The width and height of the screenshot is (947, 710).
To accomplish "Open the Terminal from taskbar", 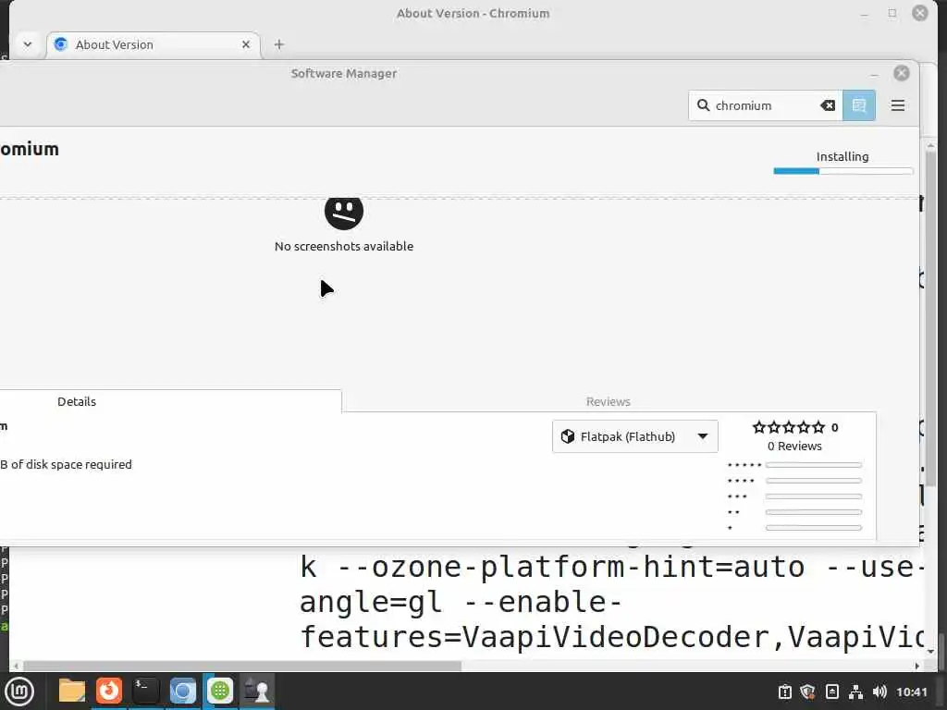I will (145, 692).
